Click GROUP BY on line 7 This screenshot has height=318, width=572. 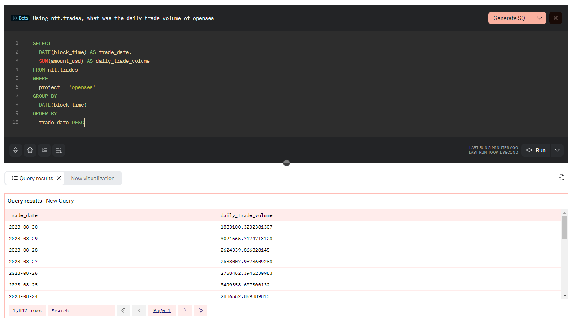(45, 96)
